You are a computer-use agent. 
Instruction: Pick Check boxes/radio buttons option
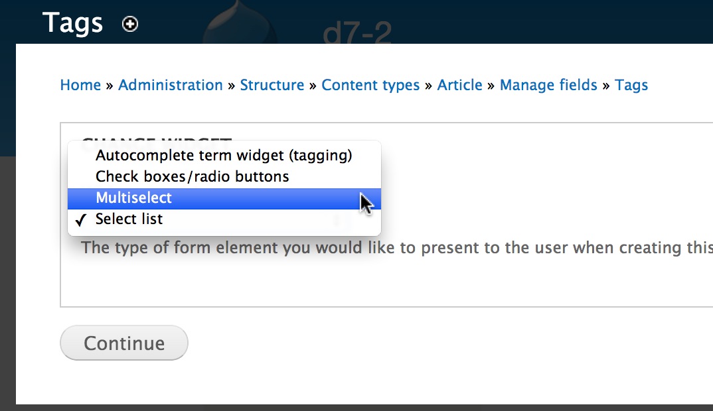point(224,176)
